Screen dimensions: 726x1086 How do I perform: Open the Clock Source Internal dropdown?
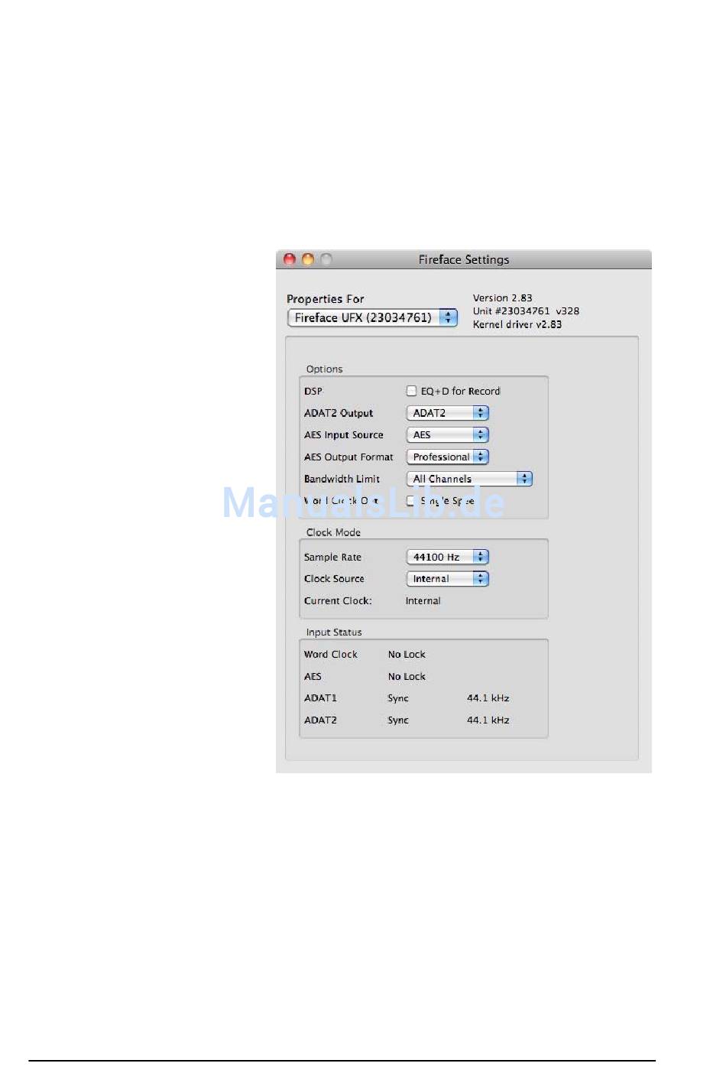pyautogui.click(x=447, y=579)
